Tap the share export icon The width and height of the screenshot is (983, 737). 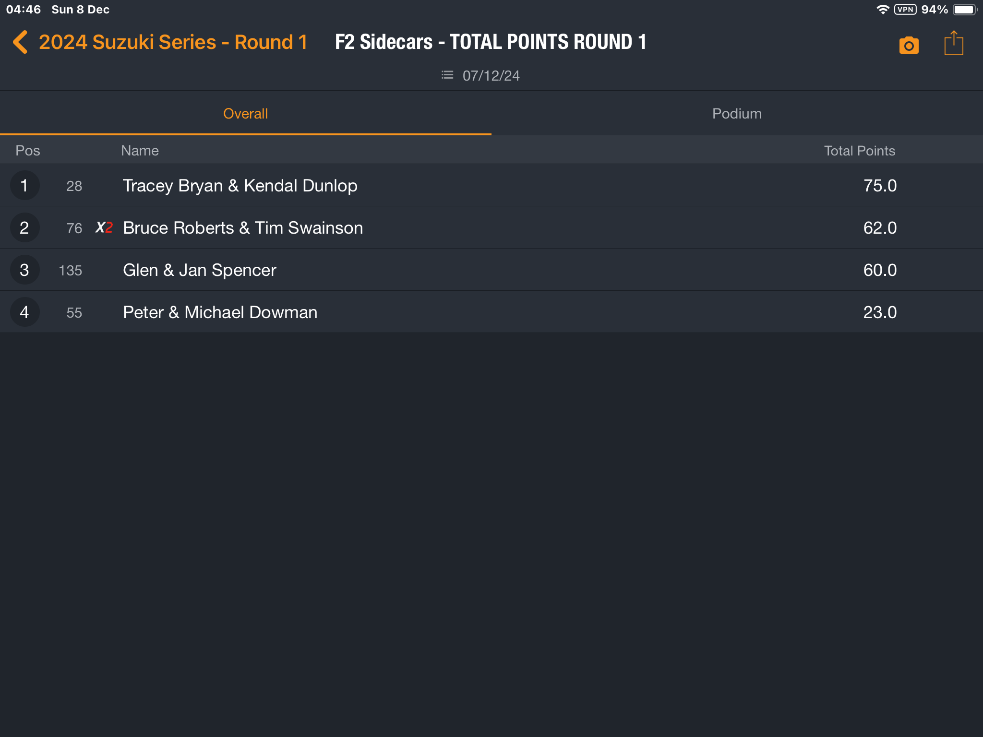953,43
